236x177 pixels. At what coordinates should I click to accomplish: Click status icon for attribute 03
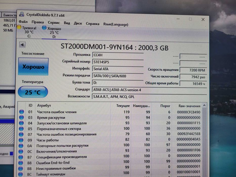pos(22,117)
